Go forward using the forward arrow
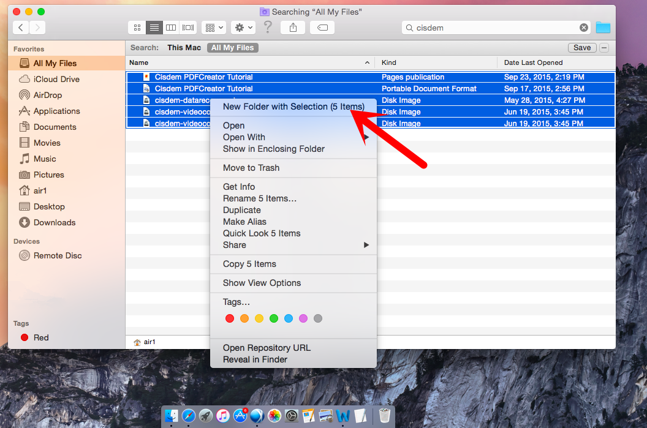The height and width of the screenshot is (428, 647). (x=37, y=28)
